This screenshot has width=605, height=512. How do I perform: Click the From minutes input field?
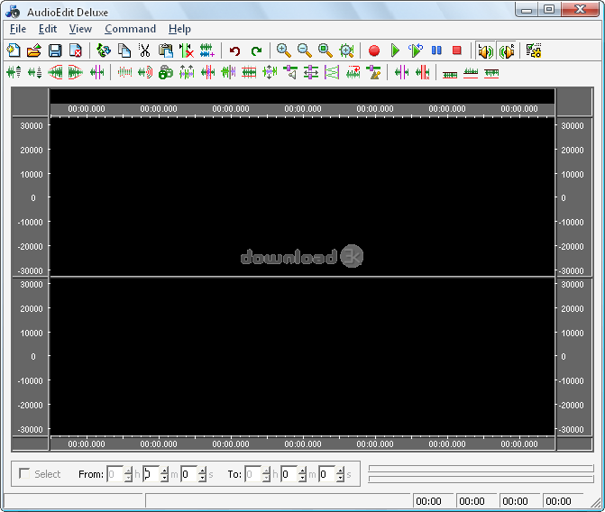pos(151,474)
